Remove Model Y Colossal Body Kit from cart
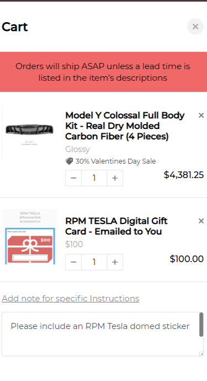207x381 pixels. pyautogui.click(x=201, y=116)
